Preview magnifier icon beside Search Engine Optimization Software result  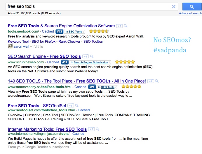(x=126, y=26)
